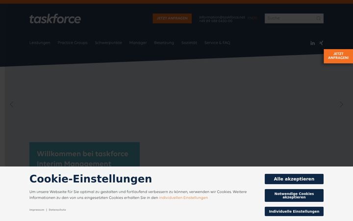
Task: Click Alle akzeptieren button
Action: [x=294, y=179]
